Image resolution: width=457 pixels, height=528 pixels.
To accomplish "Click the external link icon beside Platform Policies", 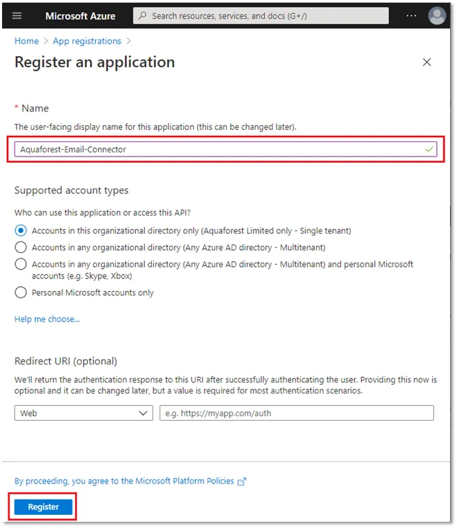I will point(242,481).
